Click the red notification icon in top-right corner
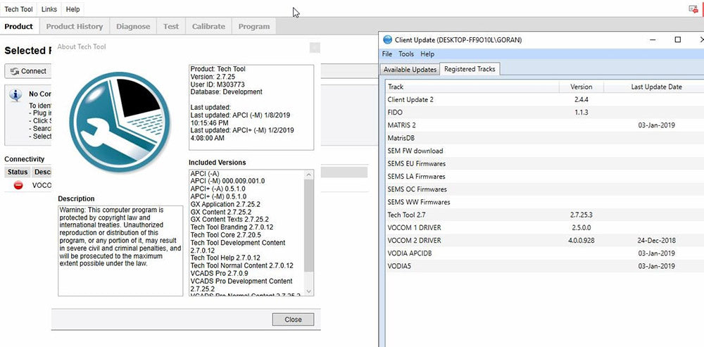704x347 pixels. coord(693,9)
